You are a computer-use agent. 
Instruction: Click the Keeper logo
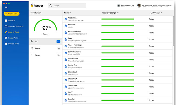(x=37, y=5)
